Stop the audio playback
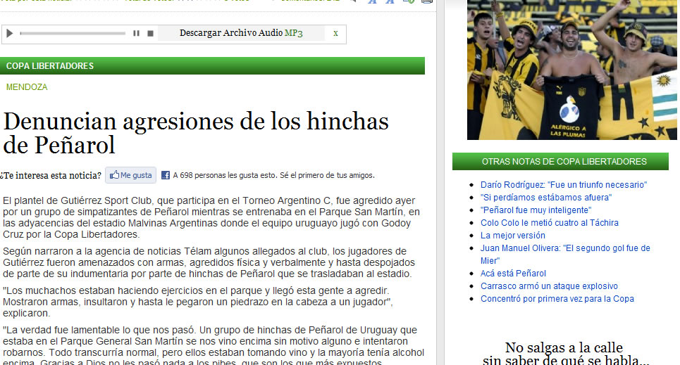Screen dimensions: 680x365 [150, 33]
